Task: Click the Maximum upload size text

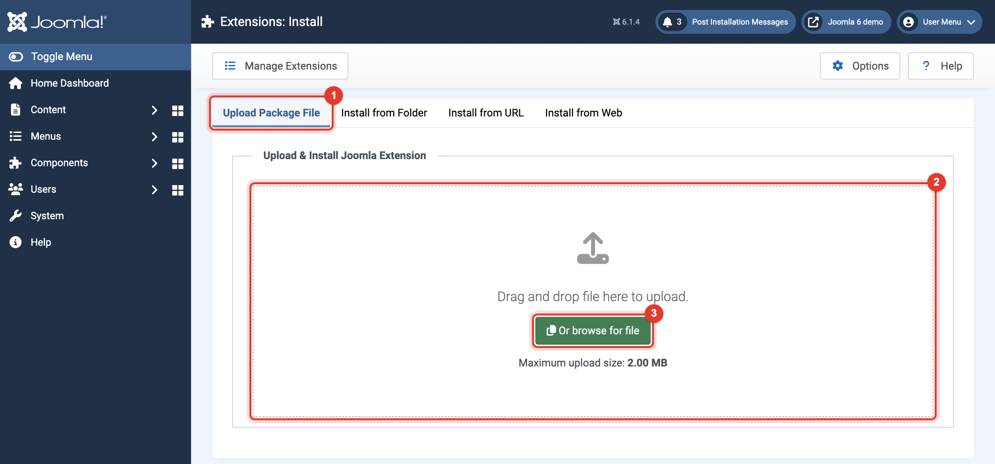Action: tap(593, 363)
